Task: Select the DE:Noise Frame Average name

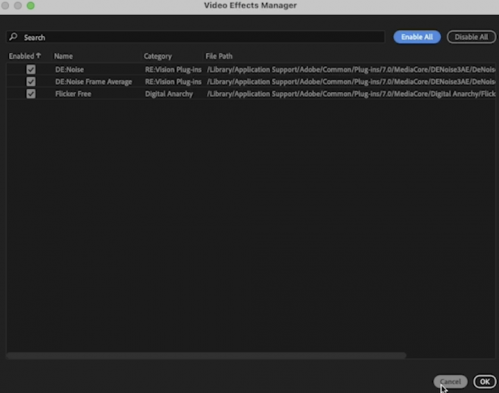Action: point(93,82)
